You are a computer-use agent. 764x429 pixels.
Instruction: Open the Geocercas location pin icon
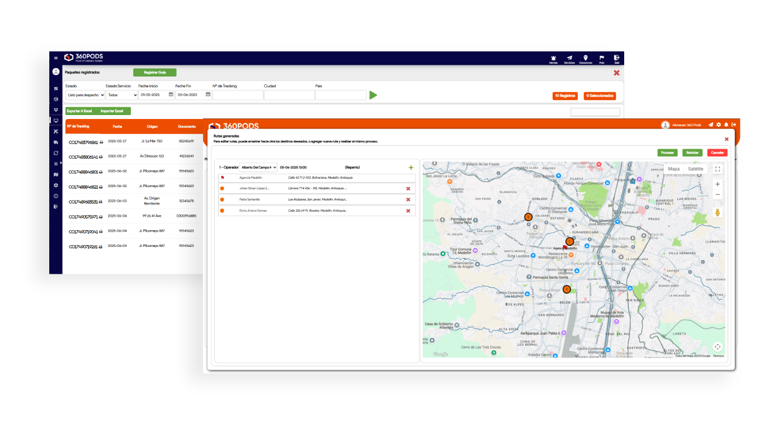(586, 58)
